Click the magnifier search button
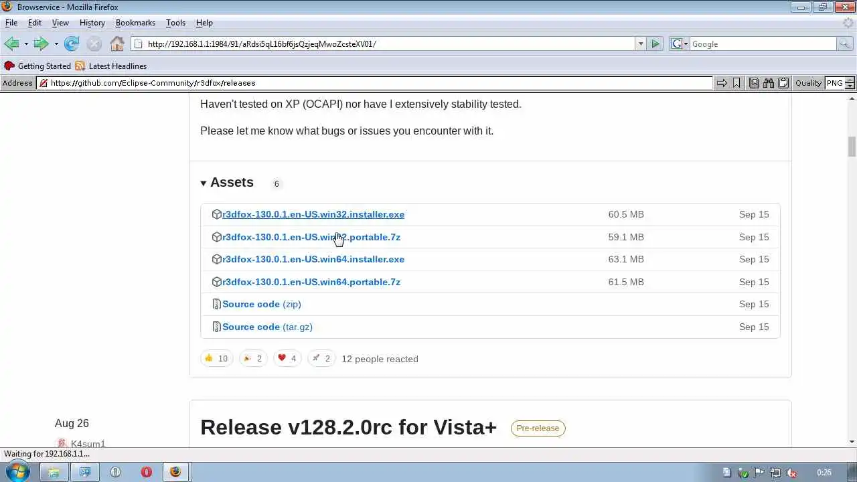This screenshot has width=857, height=482. [846, 44]
